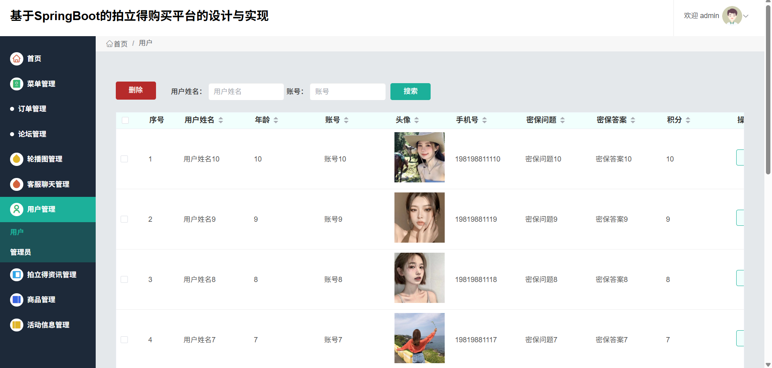This screenshot has height=368, width=772.
Task: Check the row for 用户姓名7
Action: (124, 340)
